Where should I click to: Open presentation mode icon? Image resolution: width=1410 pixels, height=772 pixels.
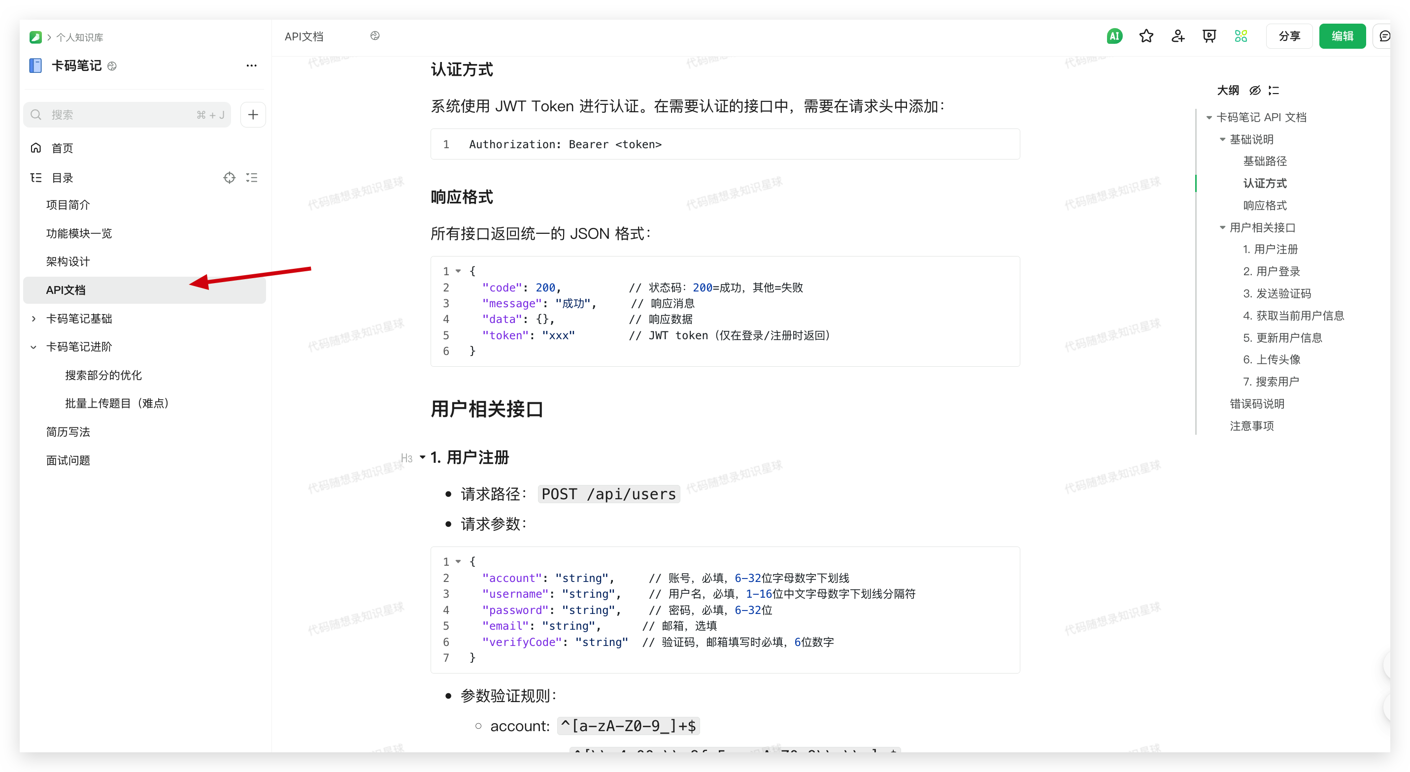click(x=1209, y=36)
